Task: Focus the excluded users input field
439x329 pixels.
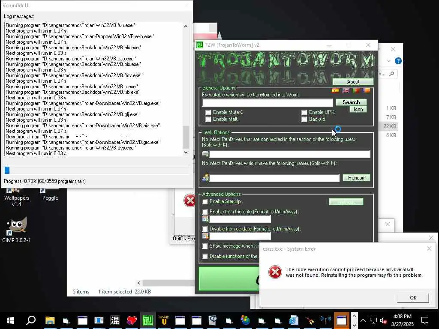Action: [x=289, y=154]
